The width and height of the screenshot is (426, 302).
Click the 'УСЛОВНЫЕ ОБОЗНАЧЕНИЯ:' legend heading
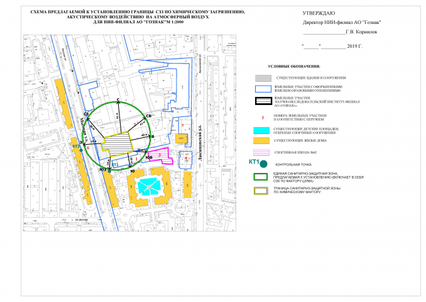[294, 67]
